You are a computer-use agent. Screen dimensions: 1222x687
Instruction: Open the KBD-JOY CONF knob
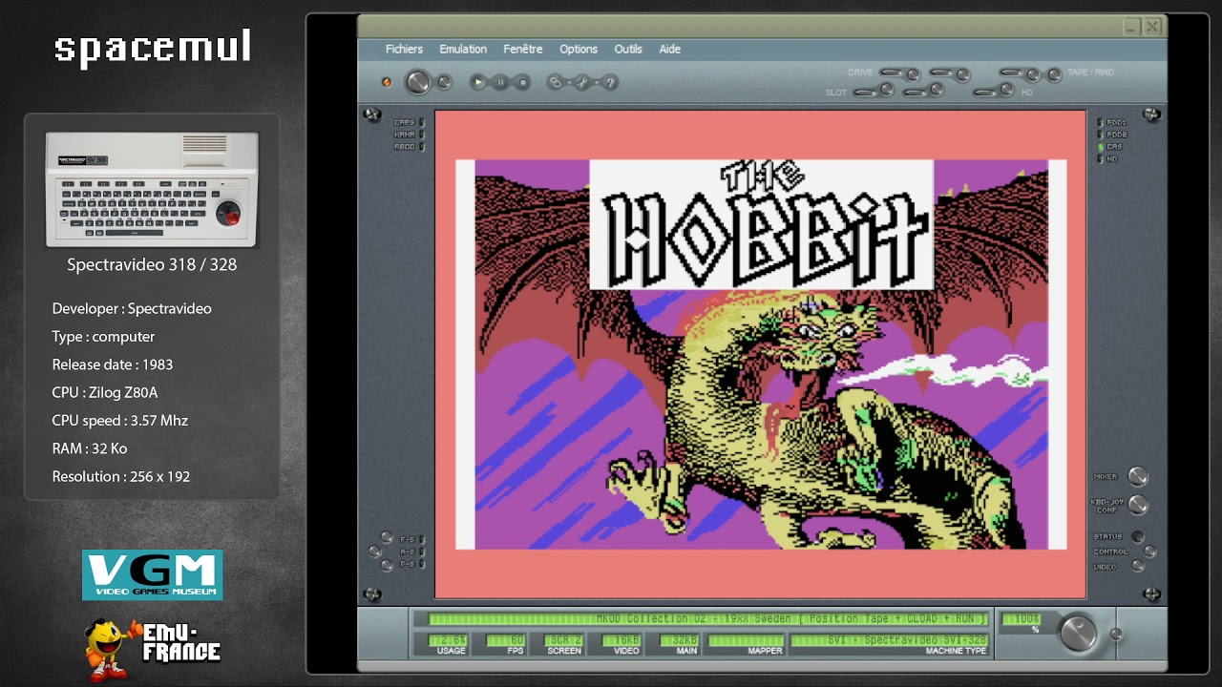click(1137, 504)
